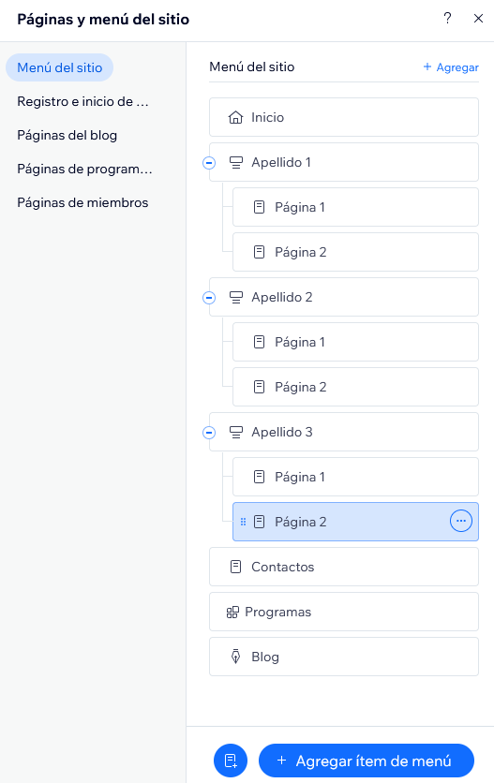The image size is (494, 783).
Task: Click the dropdown menu icon beside Apellido 2
Action: coord(235,297)
